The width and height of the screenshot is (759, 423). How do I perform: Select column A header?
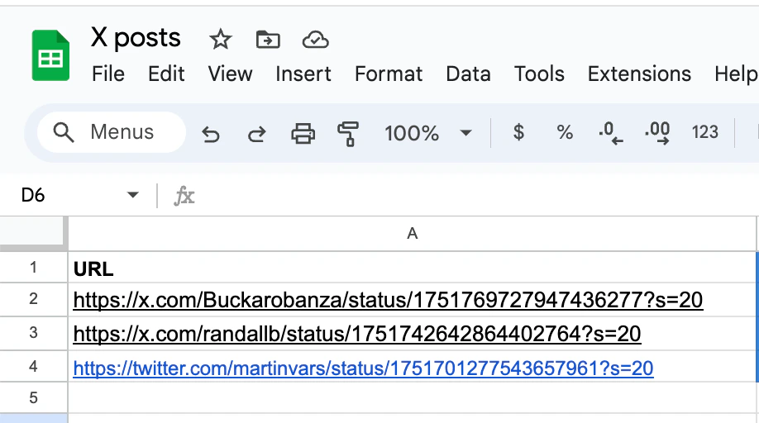tap(412, 234)
